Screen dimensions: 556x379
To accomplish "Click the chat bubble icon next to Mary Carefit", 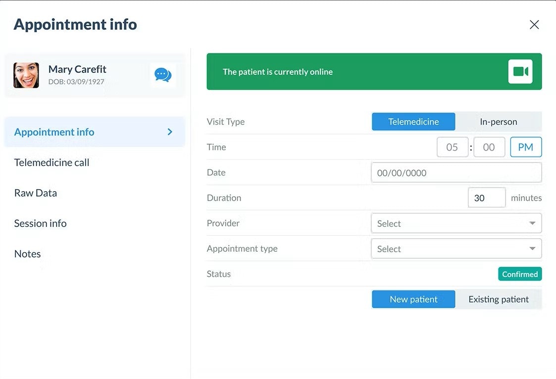I will [x=162, y=75].
